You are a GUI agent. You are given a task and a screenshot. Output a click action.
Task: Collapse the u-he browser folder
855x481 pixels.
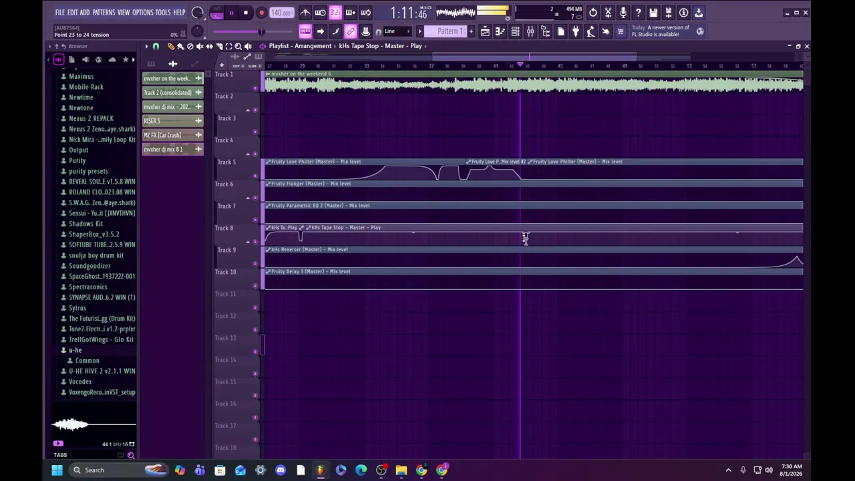pos(75,350)
